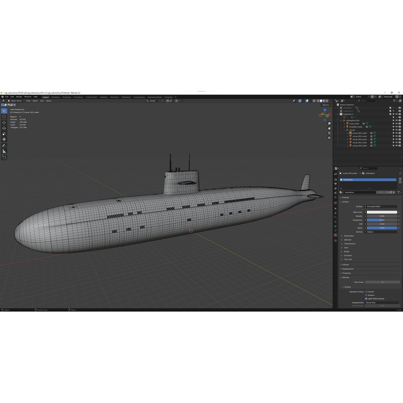The image size is (403, 403).
Task: Open the Physics properties tab
Action: (x=335, y=222)
